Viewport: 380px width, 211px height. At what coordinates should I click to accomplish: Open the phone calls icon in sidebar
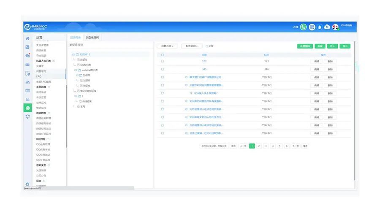point(27,47)
